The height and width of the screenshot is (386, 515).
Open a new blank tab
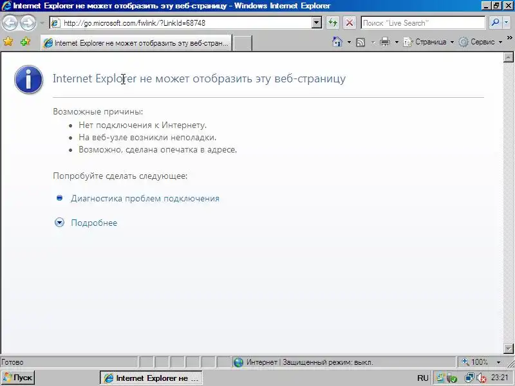(x=243, y=43)
